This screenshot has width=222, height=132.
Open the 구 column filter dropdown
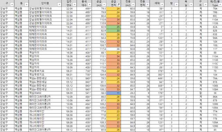pos(12,5)
